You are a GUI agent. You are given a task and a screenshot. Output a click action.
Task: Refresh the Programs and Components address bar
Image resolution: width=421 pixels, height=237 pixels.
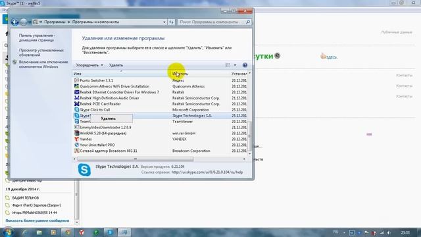click(x=171, y=22)
